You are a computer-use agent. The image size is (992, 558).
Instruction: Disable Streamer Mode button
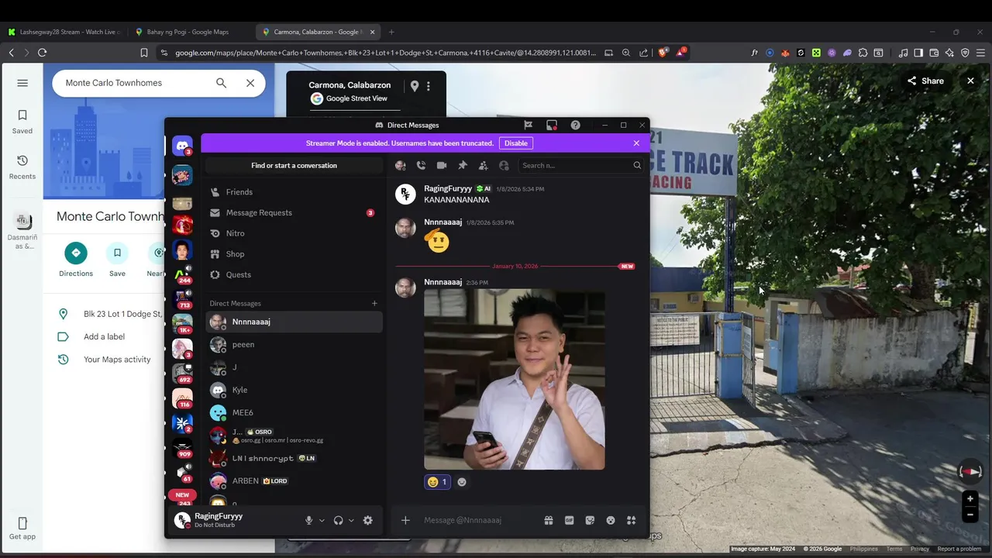[515, 143]
